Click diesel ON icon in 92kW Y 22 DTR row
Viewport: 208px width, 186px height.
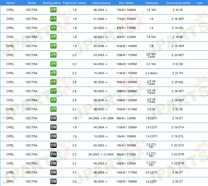pyautogui.click(x=53, y=163)
